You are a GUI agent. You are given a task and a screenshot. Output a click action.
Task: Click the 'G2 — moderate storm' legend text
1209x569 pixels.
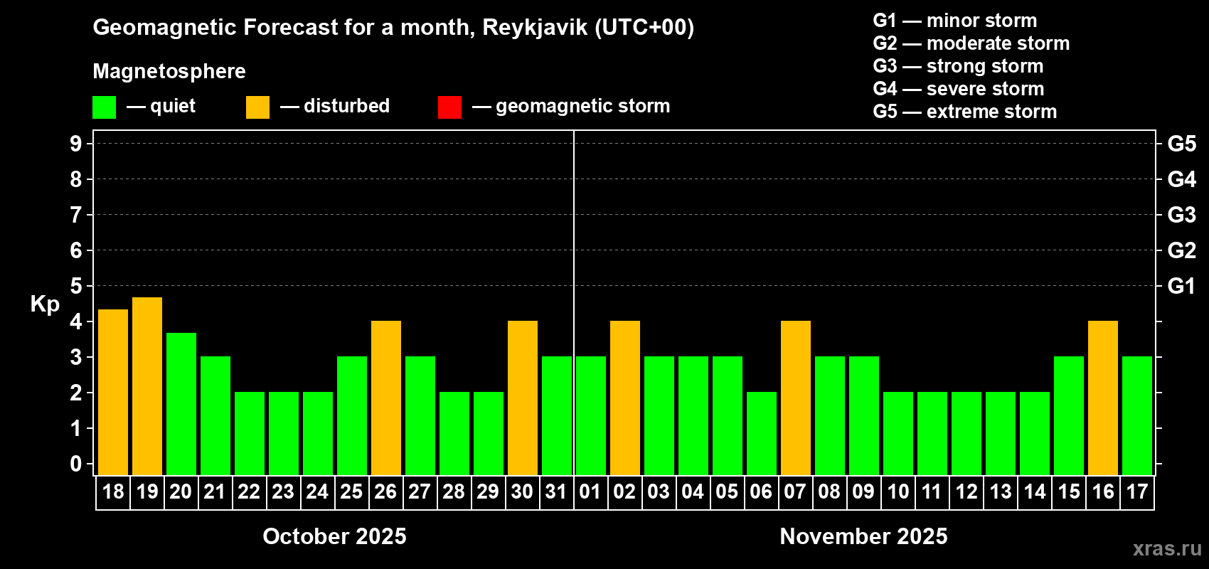tap(971, 43)
